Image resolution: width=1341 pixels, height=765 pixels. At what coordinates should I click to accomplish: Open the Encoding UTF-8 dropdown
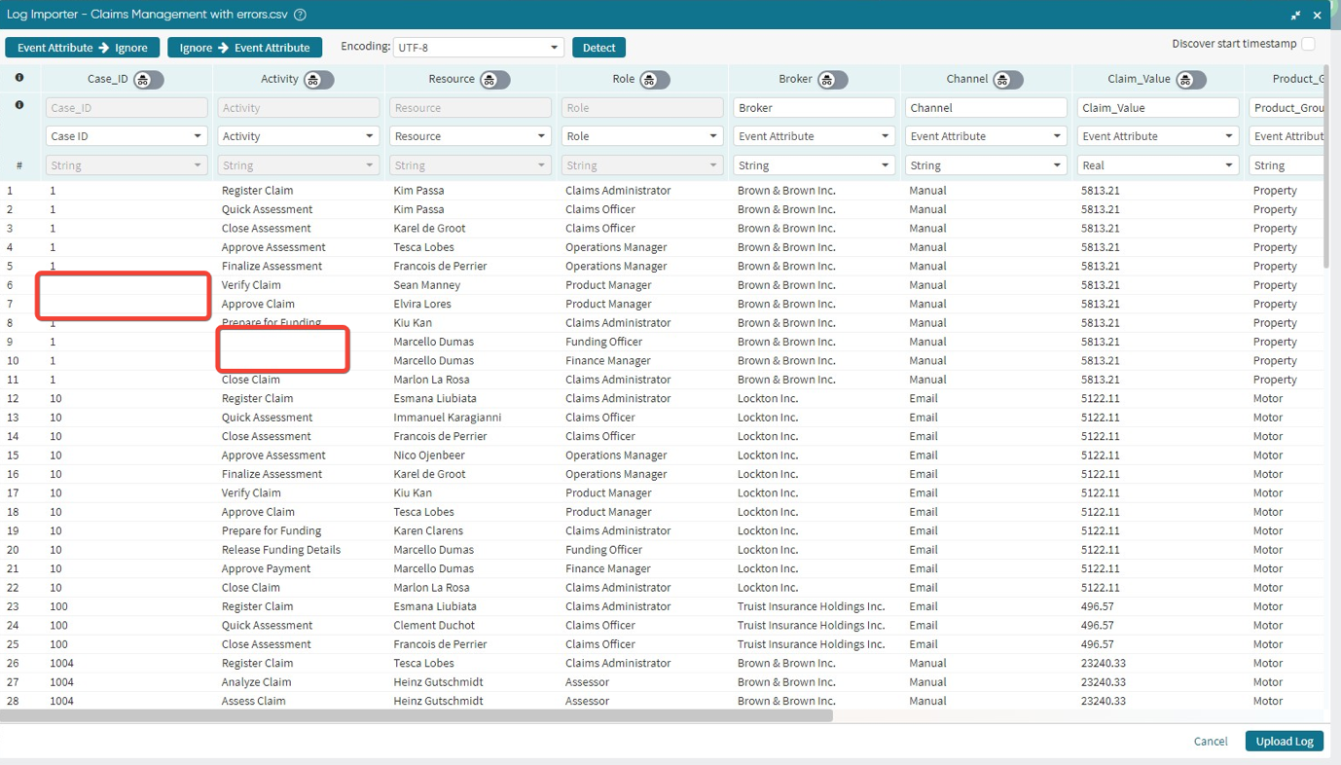click(478, 48)
